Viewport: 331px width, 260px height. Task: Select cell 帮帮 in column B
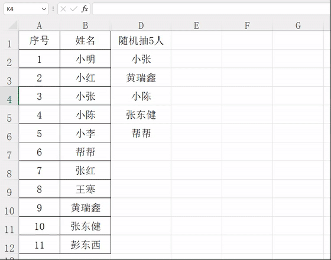[85, 151]
